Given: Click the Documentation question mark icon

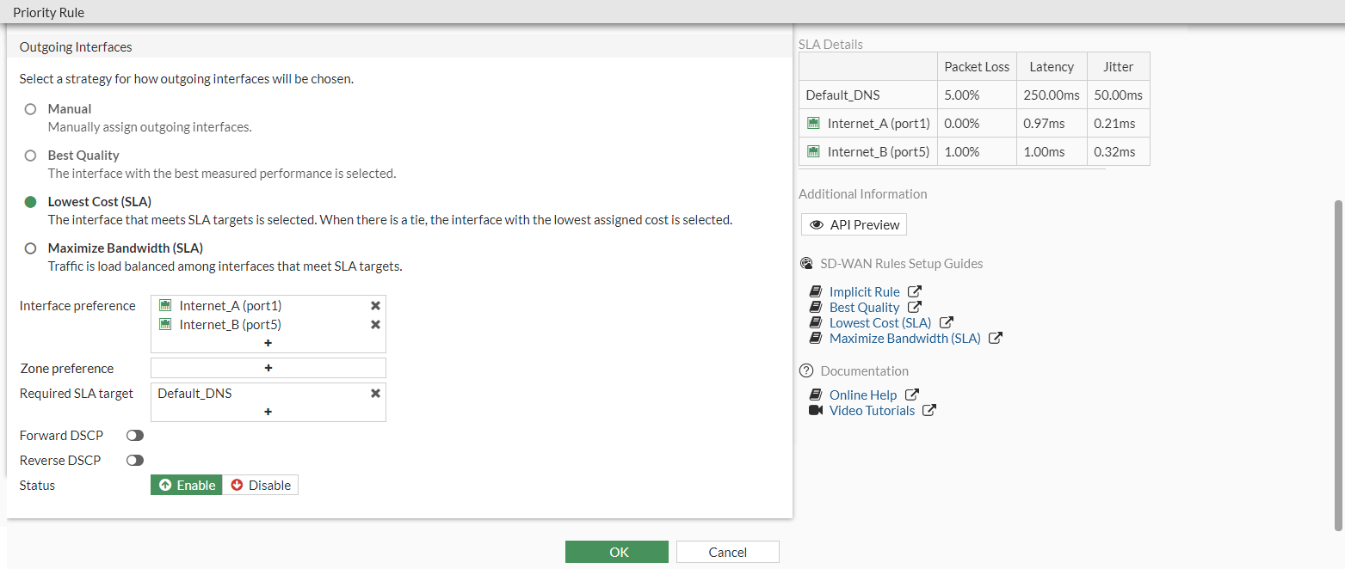Looking at the screenshot, I should [x=806, y=371].
